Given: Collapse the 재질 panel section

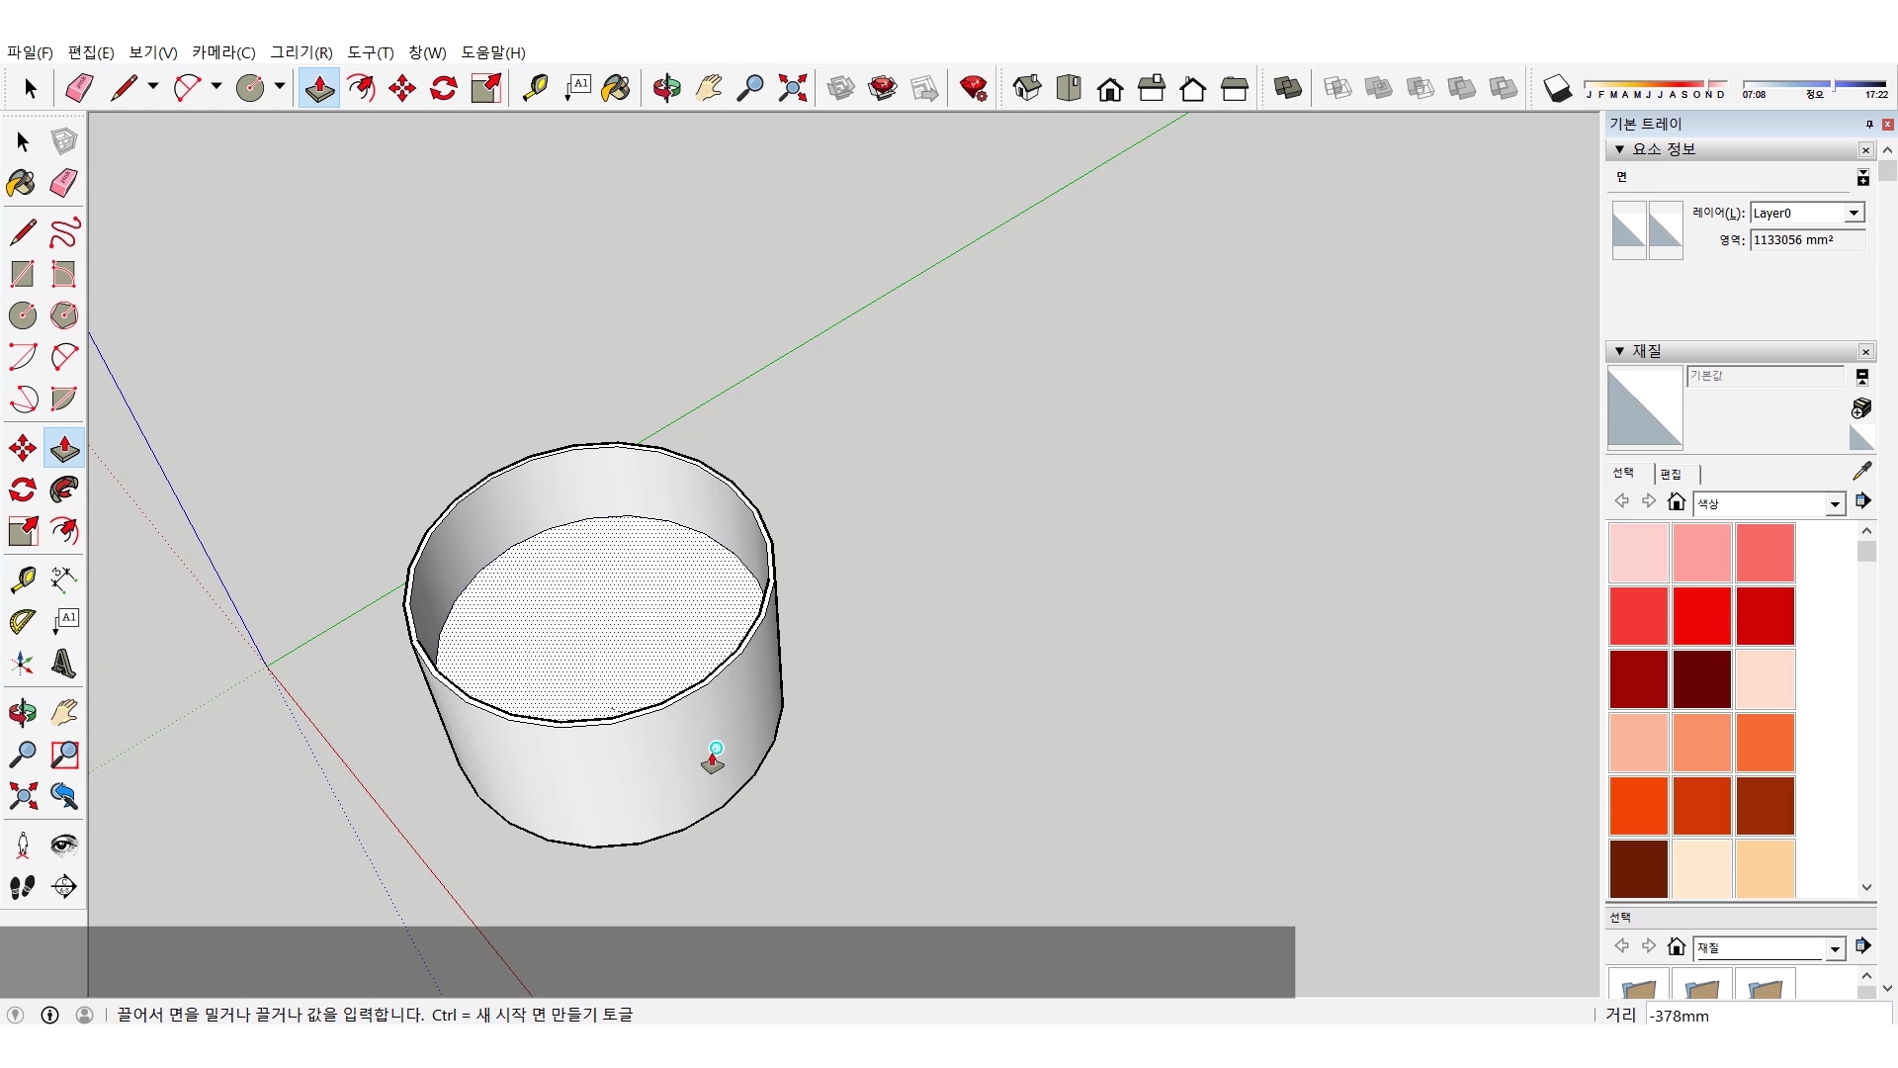Looking at the screenshot, I should pos(1619,351).
